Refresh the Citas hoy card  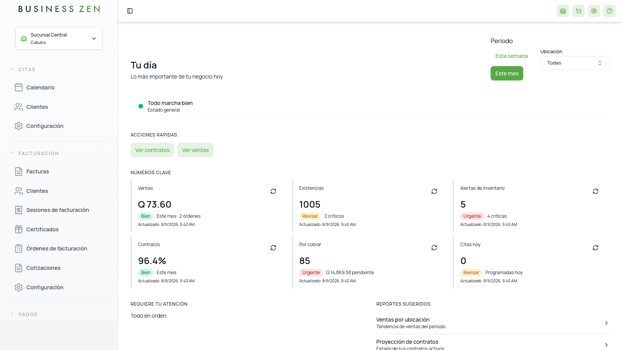(596, 248)
